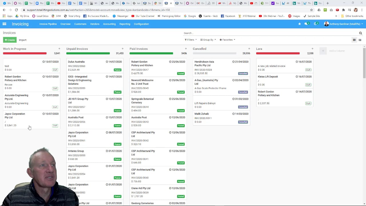This screenshot has height=206, width=366.
Task: Open the Group By dropdown
Action: point(208,40)
